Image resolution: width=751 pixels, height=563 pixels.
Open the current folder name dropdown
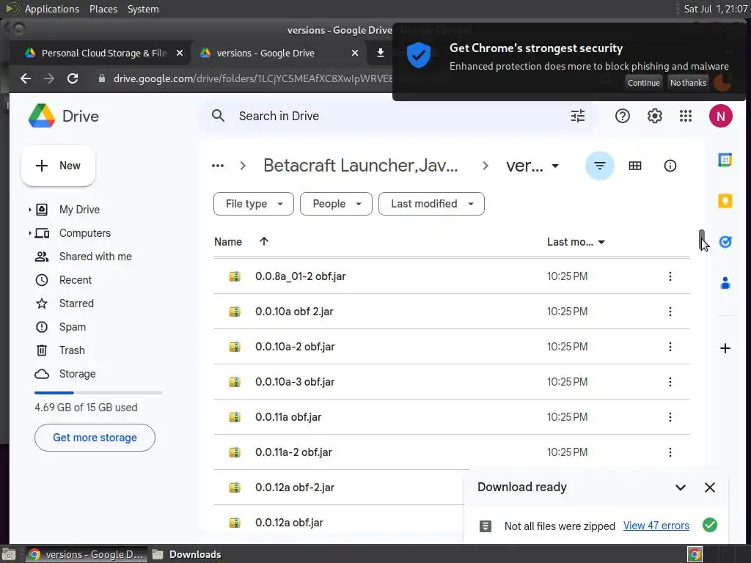(x=532, y=166)
